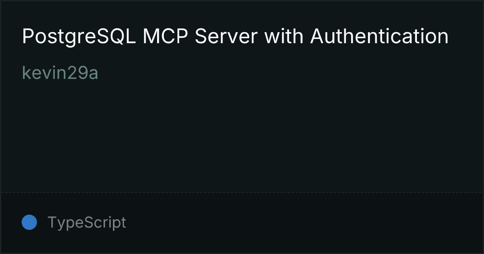484x254 pixels.
Task: Choose the gray kevin29a username text
Action: coord(60,73)
